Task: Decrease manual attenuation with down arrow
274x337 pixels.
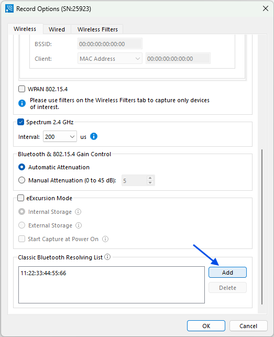Action: pyautogui.click(x=150, y=183)
